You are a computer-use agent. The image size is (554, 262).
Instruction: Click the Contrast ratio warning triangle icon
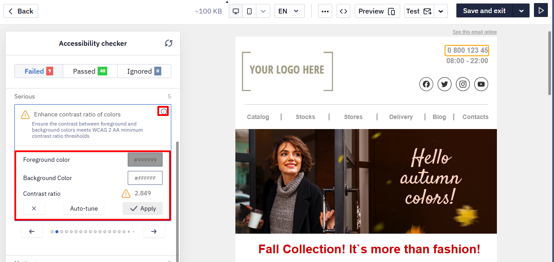click(x=126, y=194)
